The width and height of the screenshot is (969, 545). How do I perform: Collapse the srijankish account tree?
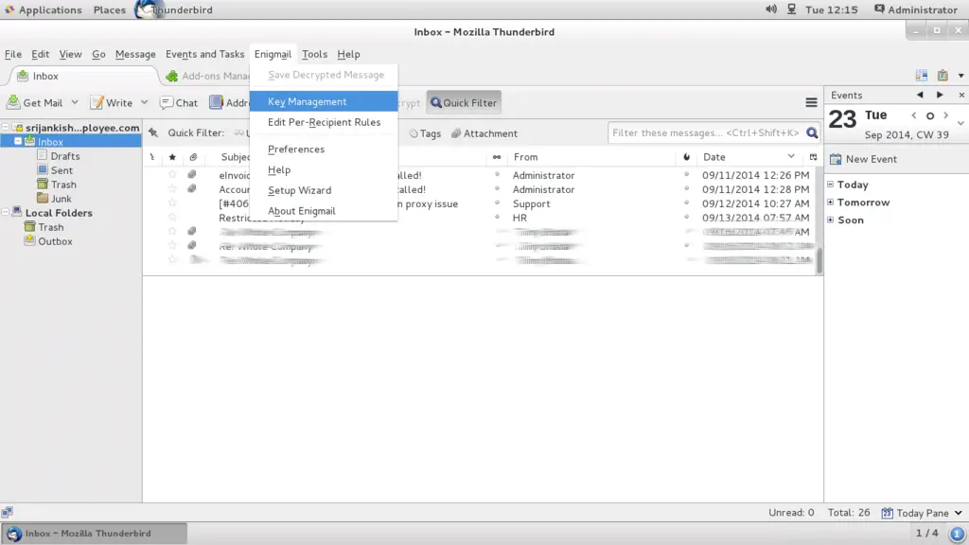click(x=6, y=128)
